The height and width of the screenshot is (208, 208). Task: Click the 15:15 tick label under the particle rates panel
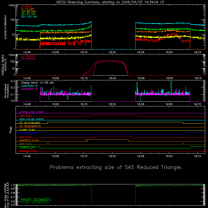pos(84,78)
